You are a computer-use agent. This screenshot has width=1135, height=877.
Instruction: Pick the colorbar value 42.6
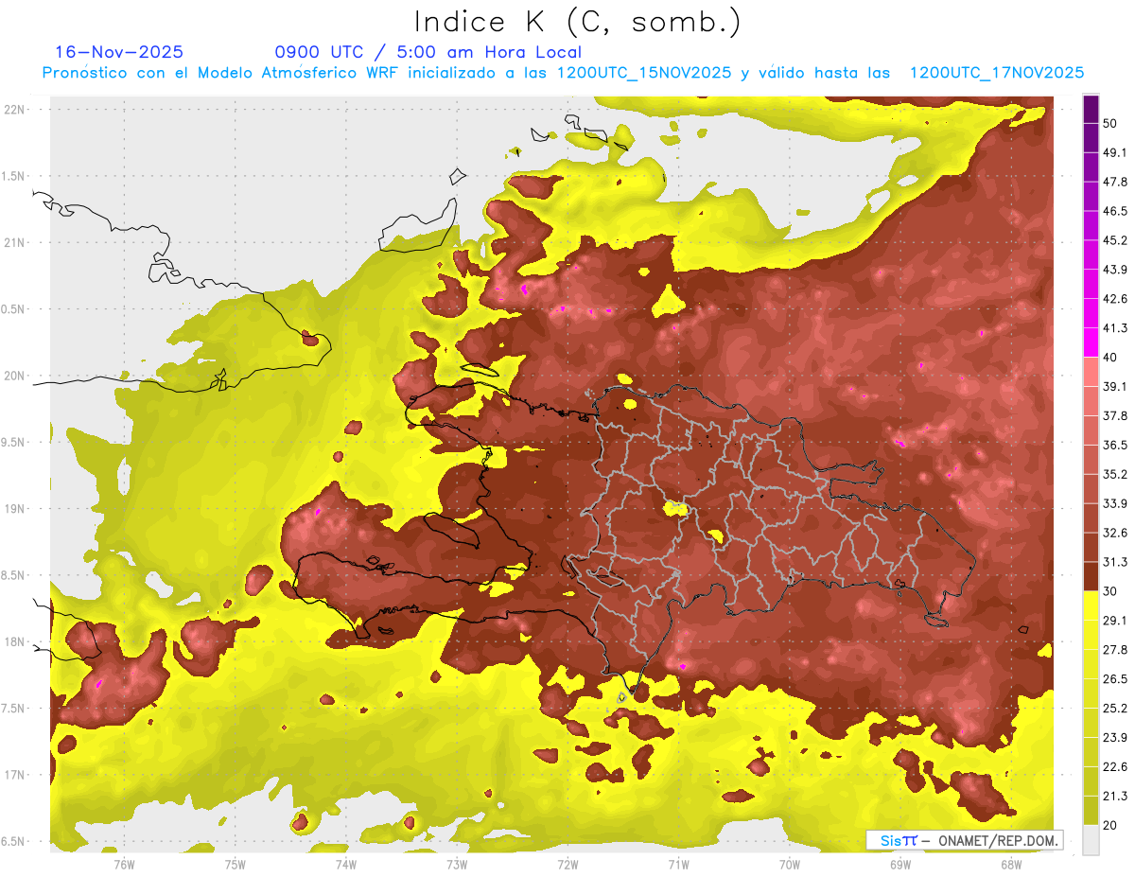[1114, 299]
